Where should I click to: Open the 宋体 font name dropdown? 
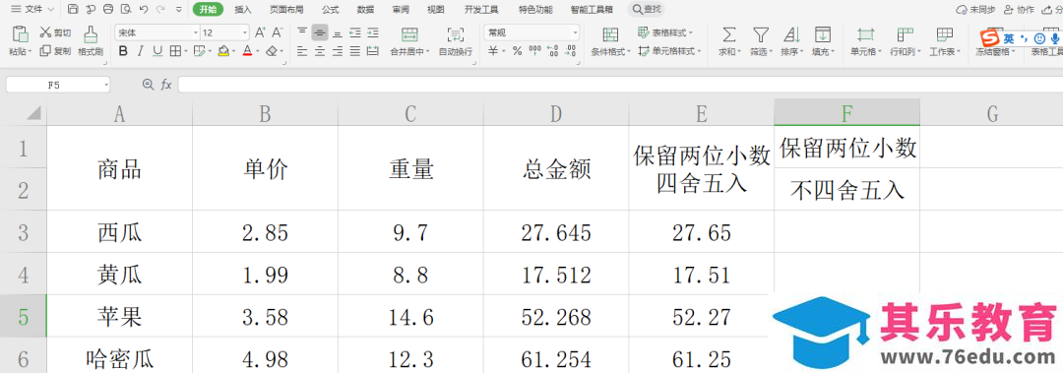(x=196, y=32)
